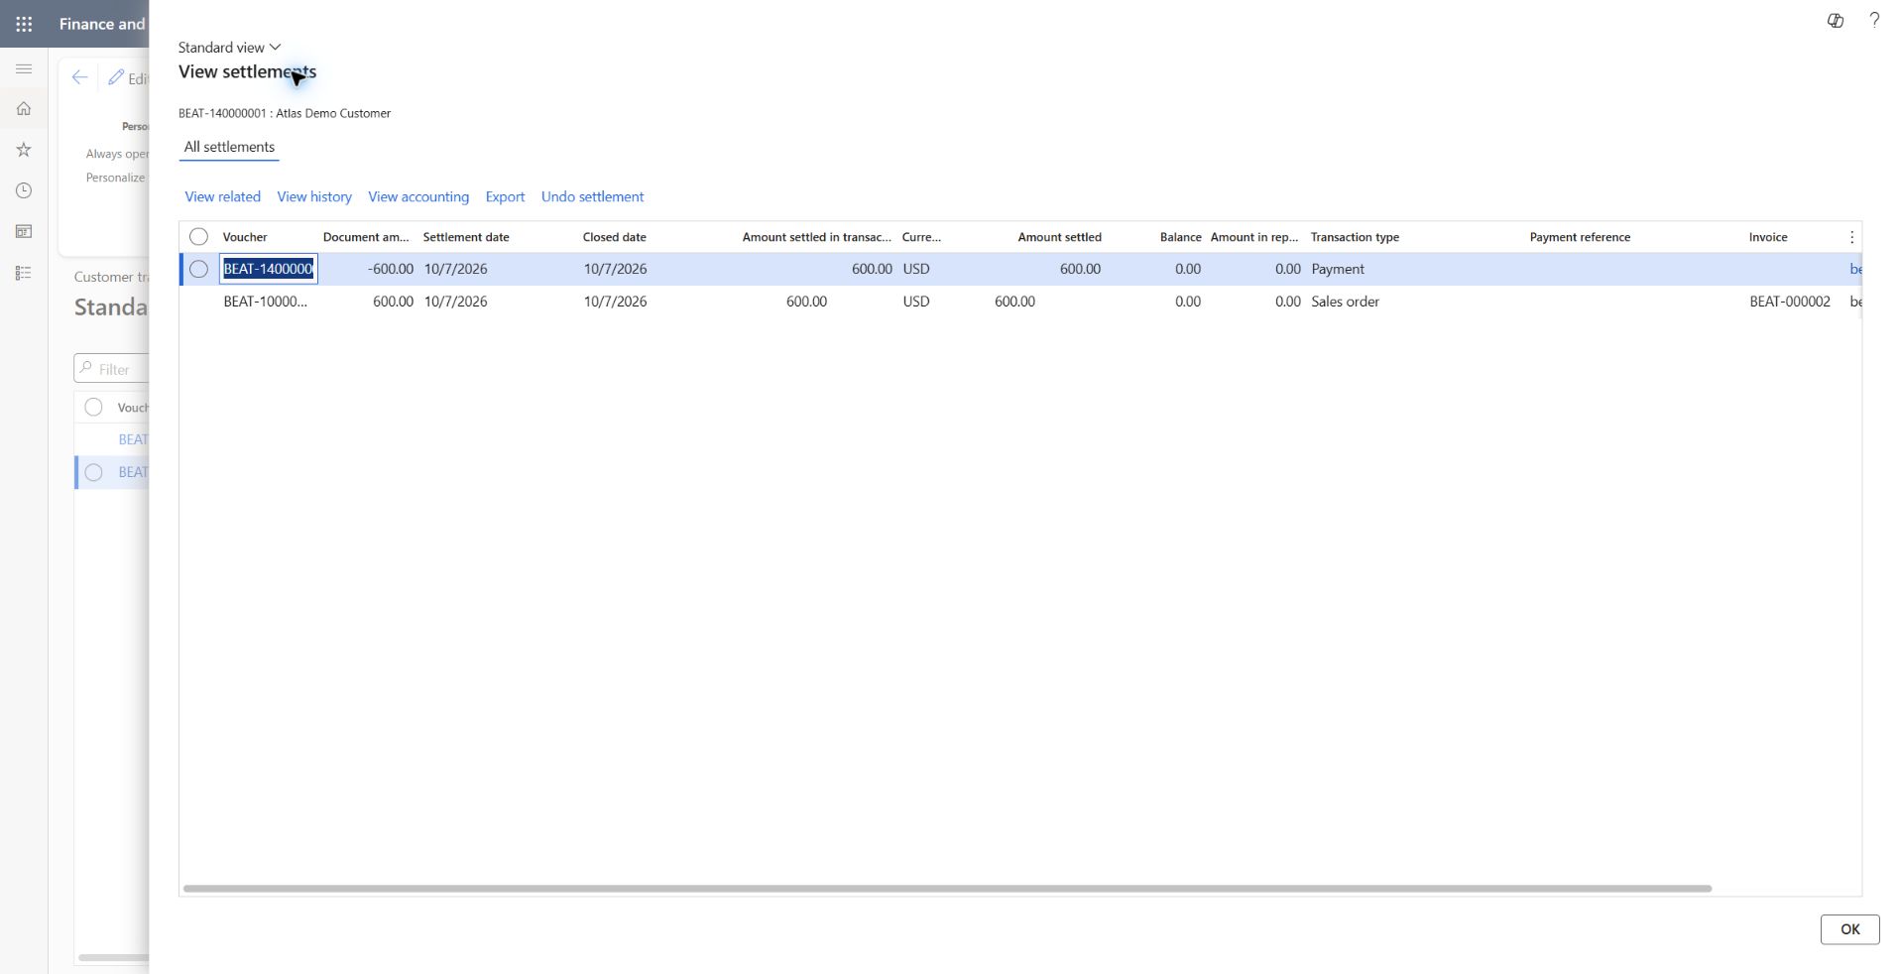1900x974 pixels.
Task: Click View history action
Action: 314,196
